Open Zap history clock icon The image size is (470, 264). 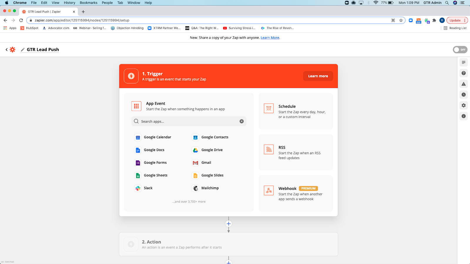pyautogui.click(x=464, y=95)
